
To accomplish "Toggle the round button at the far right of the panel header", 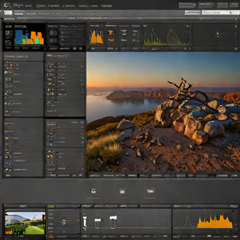I will coord(236,19).
